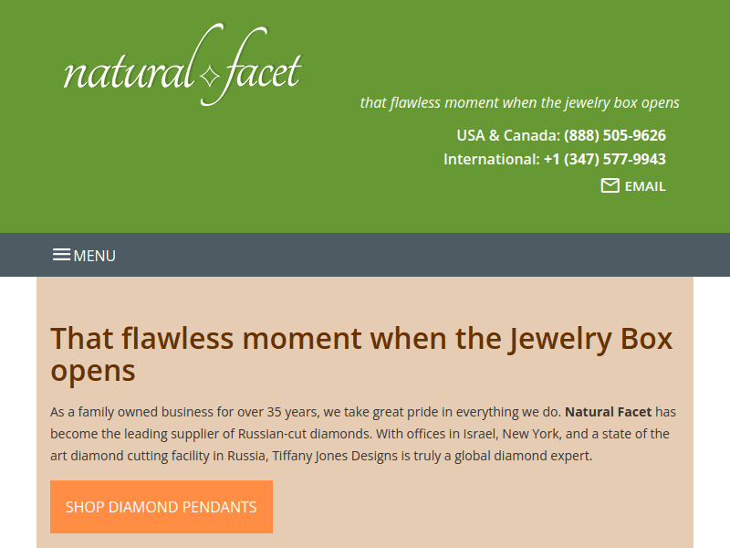Click the diamond icon in the Natural Facet logo
The width and height of the screenshot is (730, 548).
tap(212, 73)
